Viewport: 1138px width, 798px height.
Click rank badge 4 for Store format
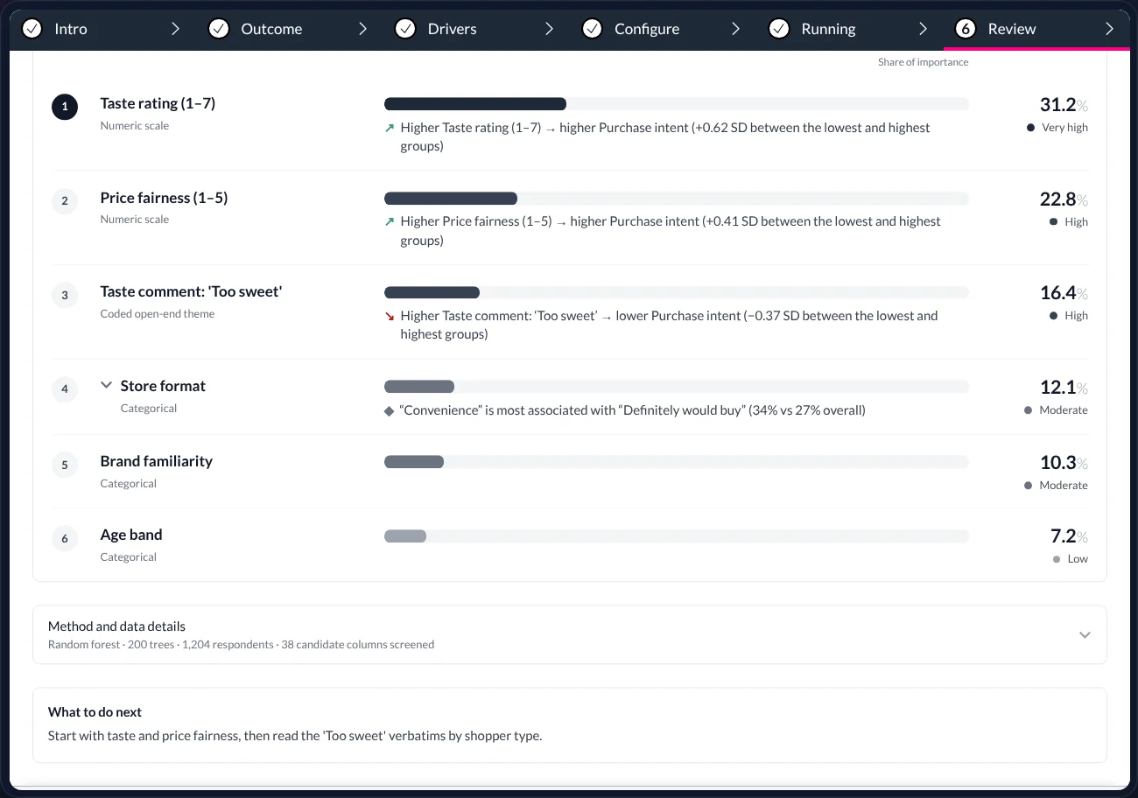tap(65, 388)
